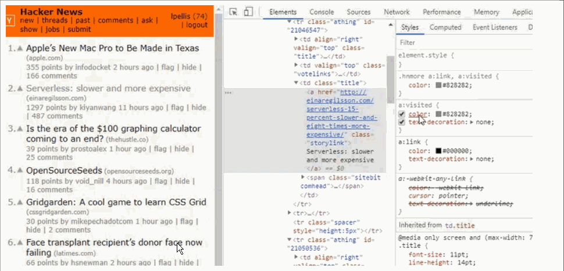Select the tr class spacer row

(337, 226)
